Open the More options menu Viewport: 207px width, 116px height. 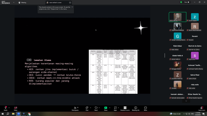click(146, 108)
